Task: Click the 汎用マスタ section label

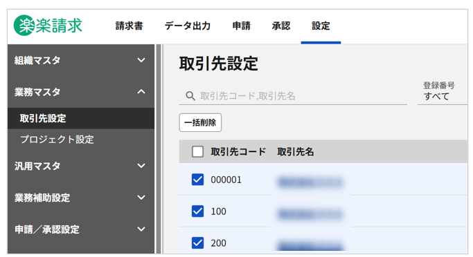Action: pyautogui.click(x=37, y=166)
